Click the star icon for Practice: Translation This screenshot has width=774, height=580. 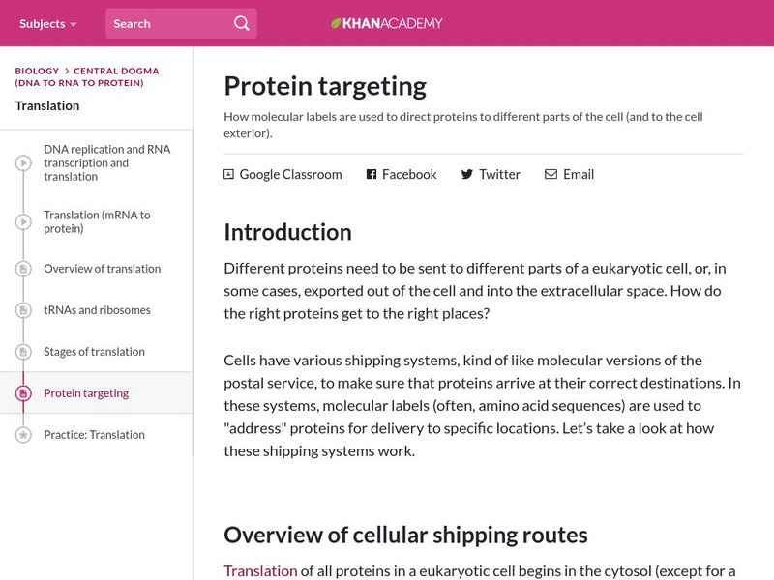(21, 434)
